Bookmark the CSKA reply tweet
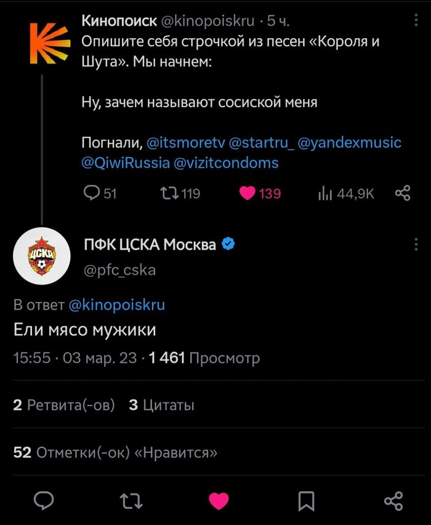 (306, 502)
